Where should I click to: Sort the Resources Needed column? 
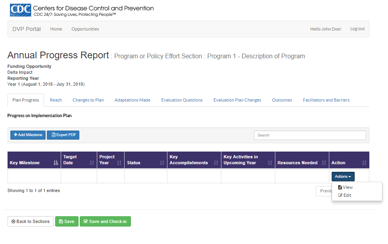tap(324, 163)
